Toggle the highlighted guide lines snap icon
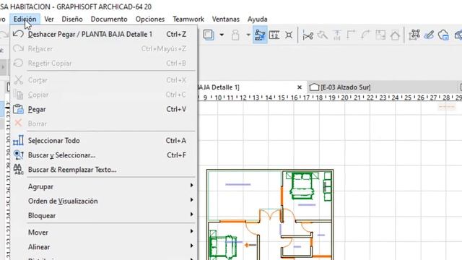462x260 pixels. 260,35
